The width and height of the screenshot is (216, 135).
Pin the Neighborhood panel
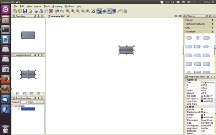39,55
